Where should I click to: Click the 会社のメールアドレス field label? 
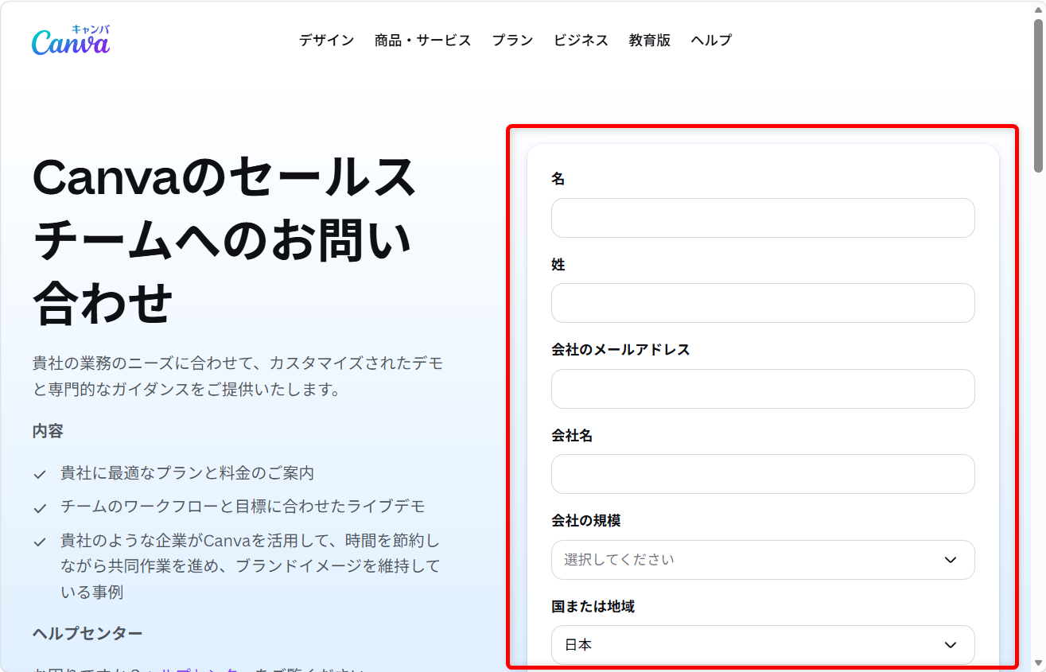pyautogui.click(x=620, y=350)
